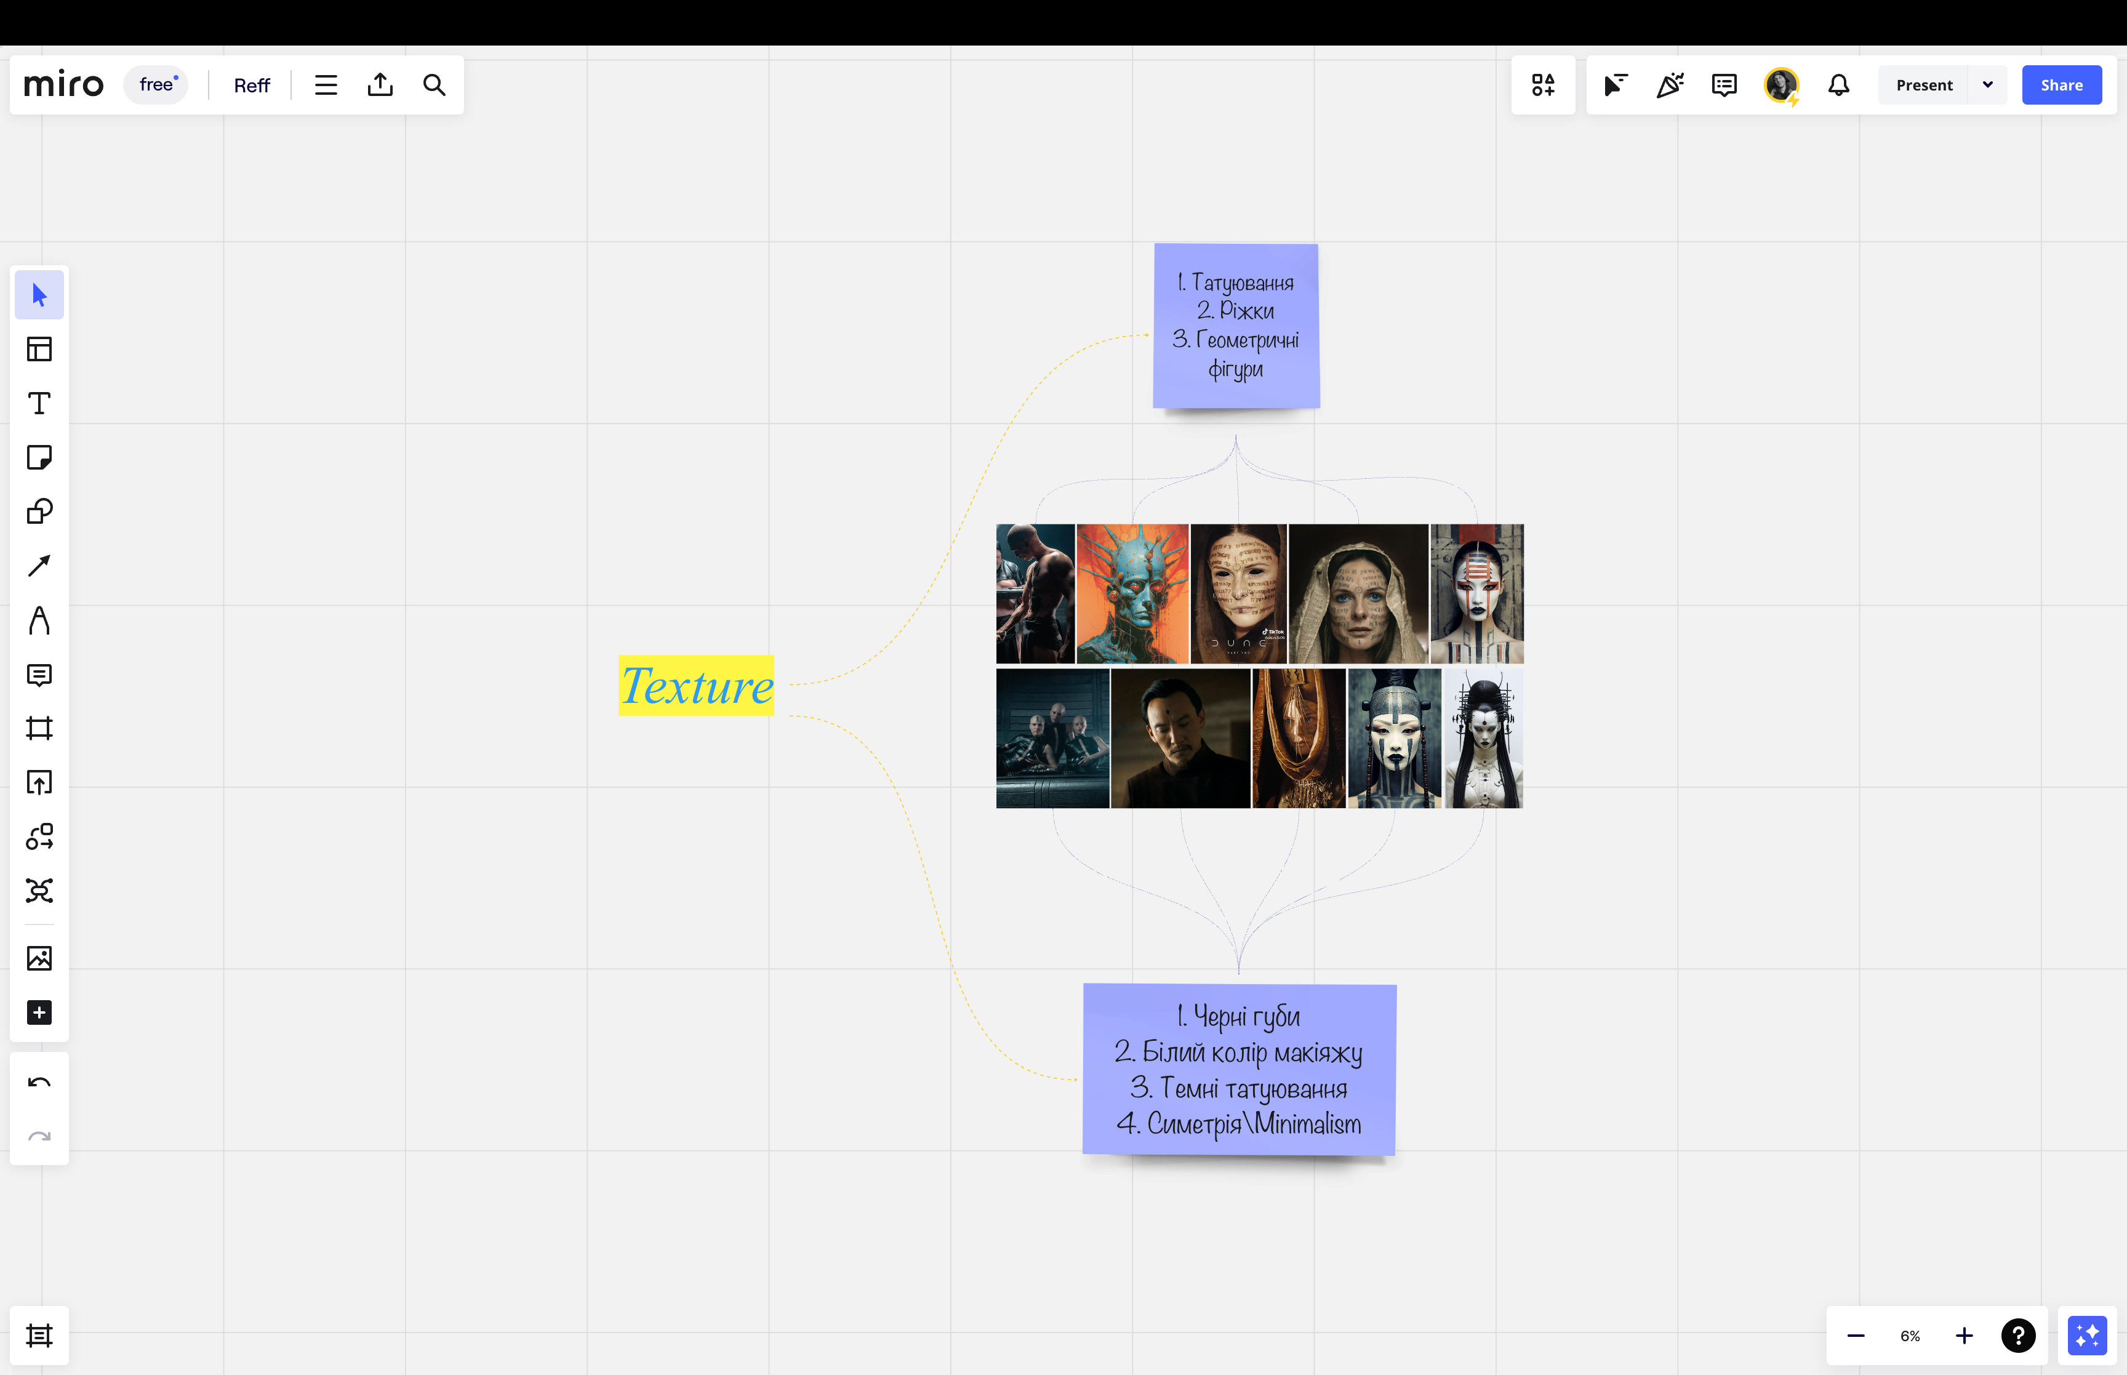Choose the Shapes tool
The height and width of the screenshot is (1375, 2127).
tap(39, 511)
